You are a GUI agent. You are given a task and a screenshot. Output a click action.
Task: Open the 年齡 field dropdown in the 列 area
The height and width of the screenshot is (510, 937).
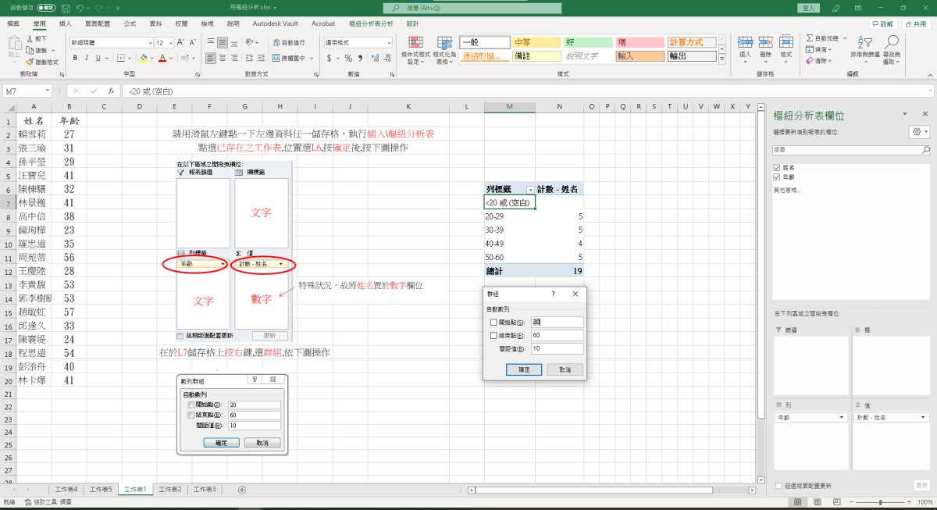pyautogui.click(x=842, y=418)
